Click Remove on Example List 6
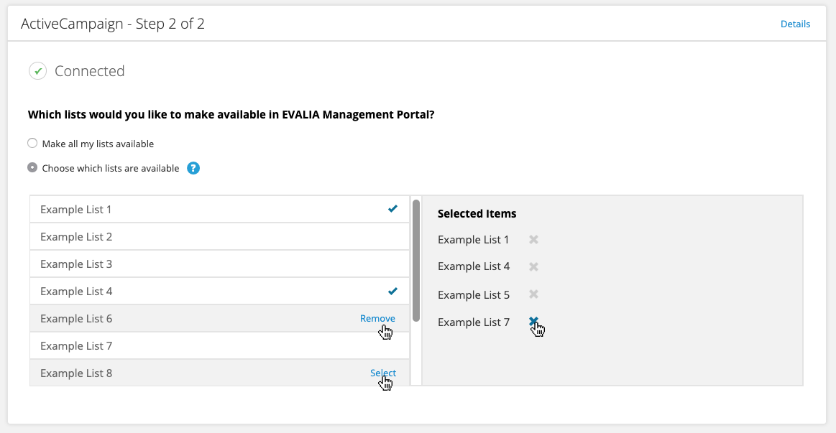Screen dimensions: 836x433 pyautogui.click(x=377, y=319)
